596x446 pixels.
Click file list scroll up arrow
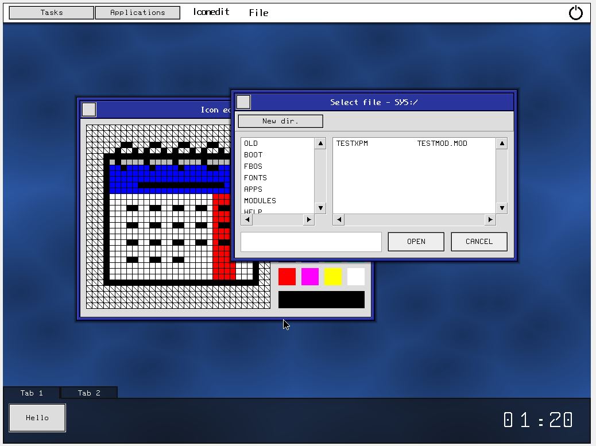tap(502, 144)
